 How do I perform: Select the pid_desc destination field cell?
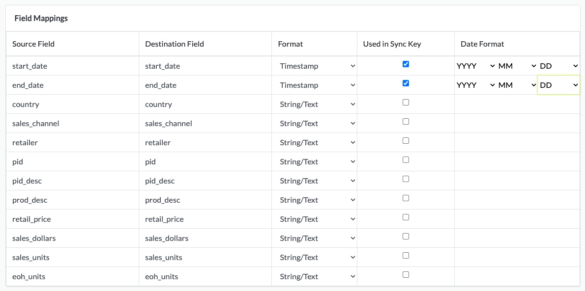[x=160, y=181]
